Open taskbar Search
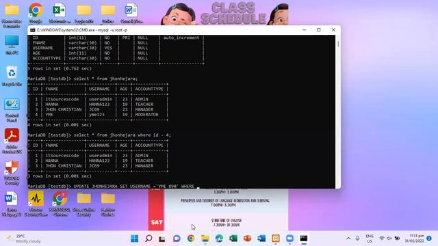 tap(149, 238)
